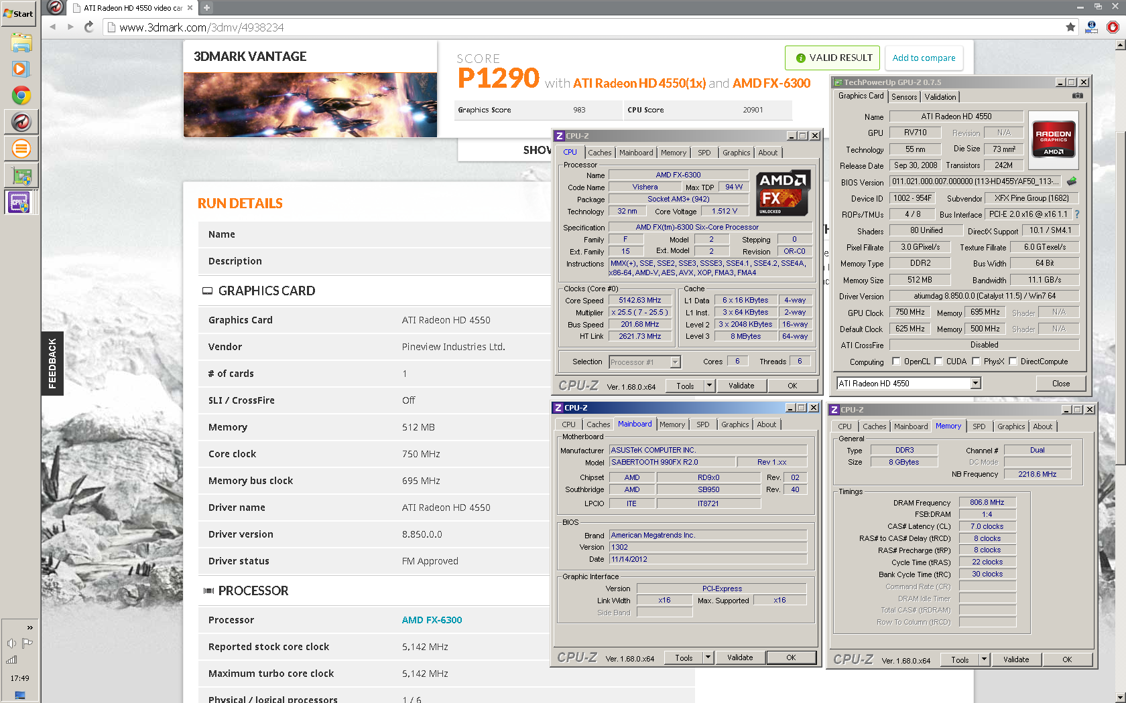Open Tools dropdown arrow in Memory CPU-Z window
The height and width of the screenshot is (703, 1126).
[x=984, y=659]
